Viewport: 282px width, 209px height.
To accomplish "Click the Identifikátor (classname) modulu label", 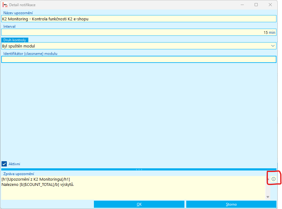I will [30, 54].
